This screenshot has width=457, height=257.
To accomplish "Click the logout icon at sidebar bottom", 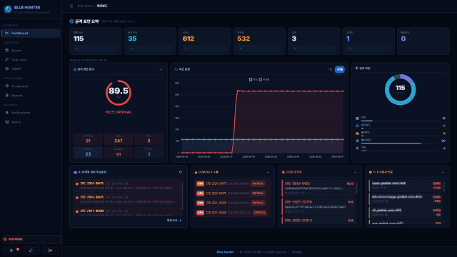I will (50, 251).
